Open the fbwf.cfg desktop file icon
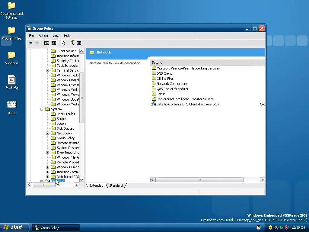The width and height of the screenshot is (309, 232). (12, 82)
